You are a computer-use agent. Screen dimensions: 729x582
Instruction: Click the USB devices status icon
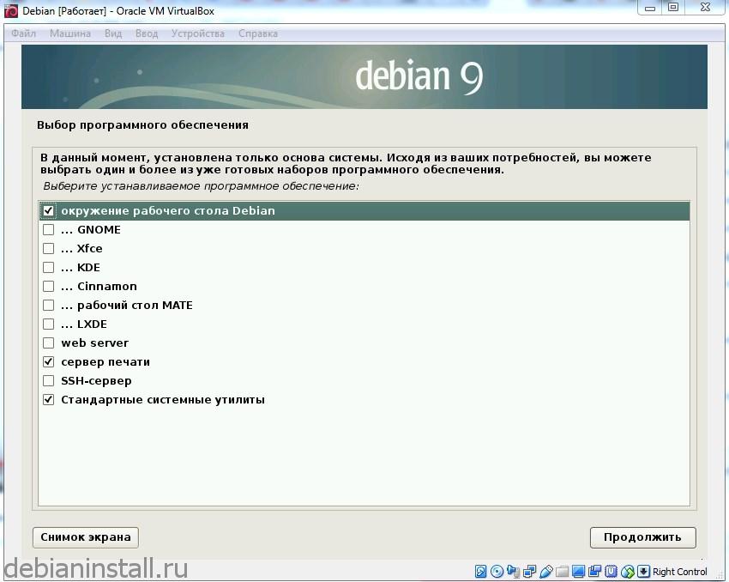[x=545, y=572]
